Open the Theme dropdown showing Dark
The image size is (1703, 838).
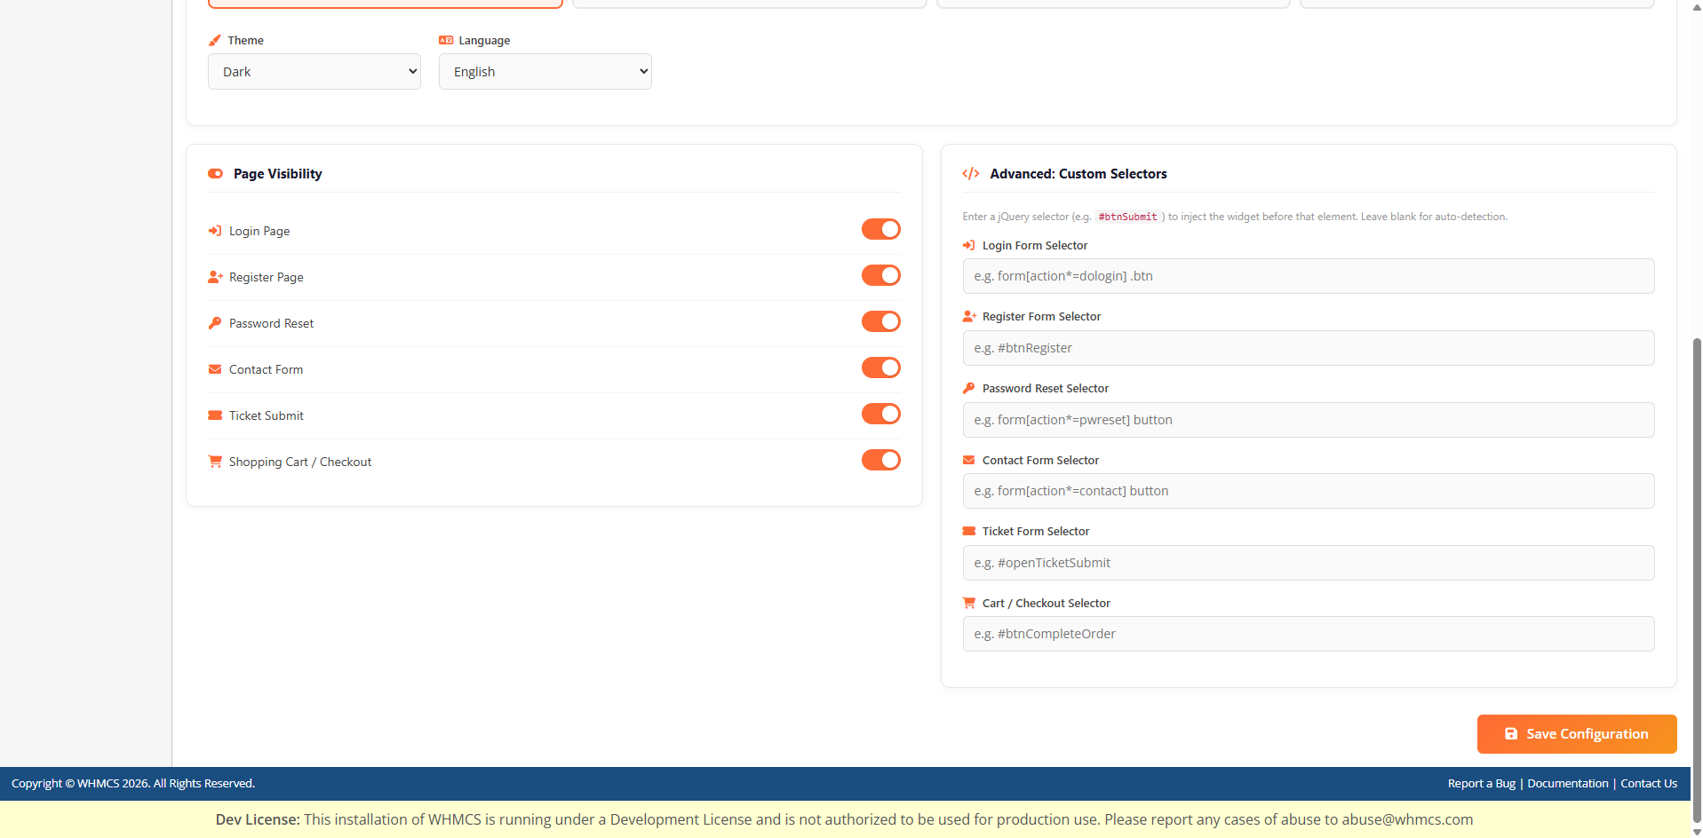(x=314, y=72)
